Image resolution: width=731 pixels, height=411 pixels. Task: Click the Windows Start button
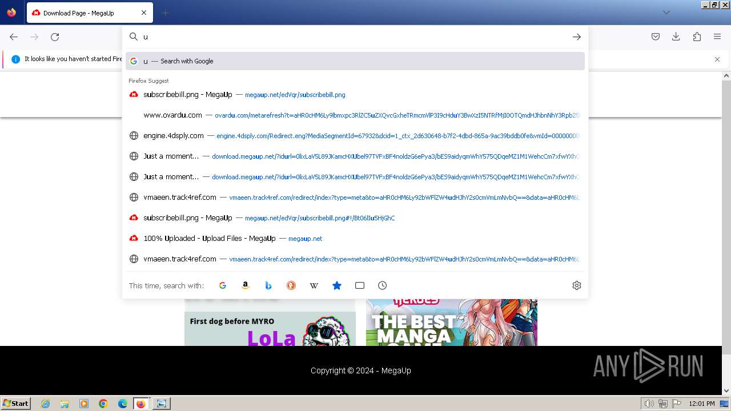pos(15,403)
